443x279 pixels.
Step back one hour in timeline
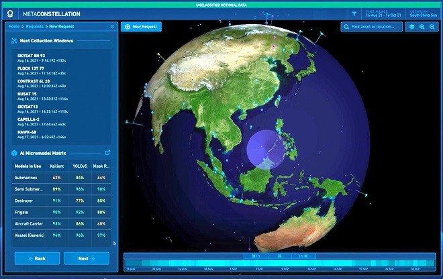(x=256, y=256)
